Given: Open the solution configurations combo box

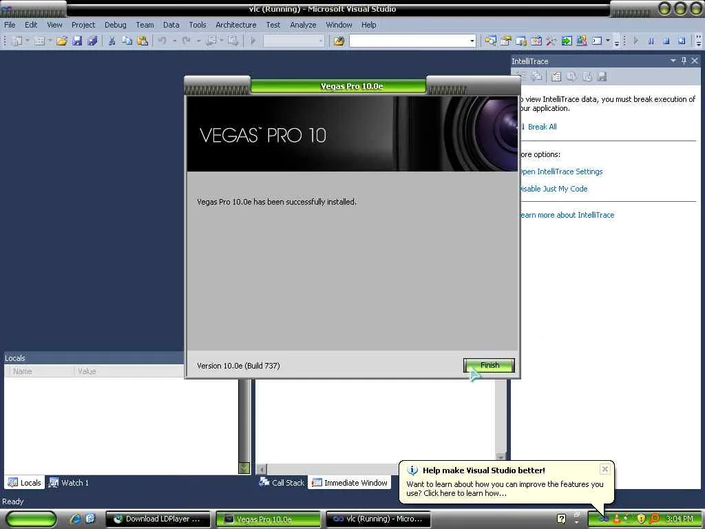Looking at the screenshot, I should pyautogui.click(x=293, y=41).
